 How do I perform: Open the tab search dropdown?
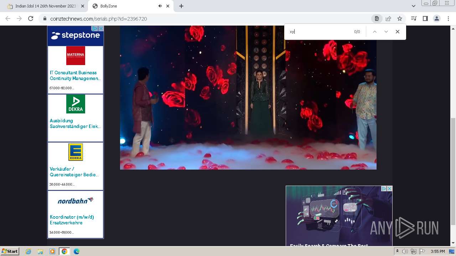[x=413, y=6]
